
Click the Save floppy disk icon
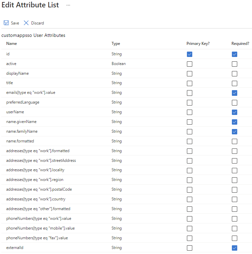6,23
